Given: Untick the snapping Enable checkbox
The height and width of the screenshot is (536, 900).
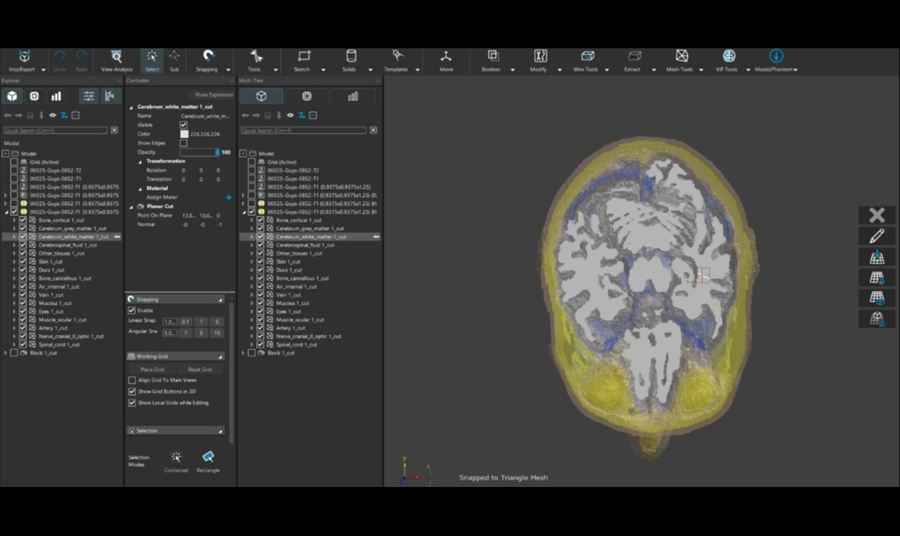Looking at the screenshot, I should pos(131,310).
